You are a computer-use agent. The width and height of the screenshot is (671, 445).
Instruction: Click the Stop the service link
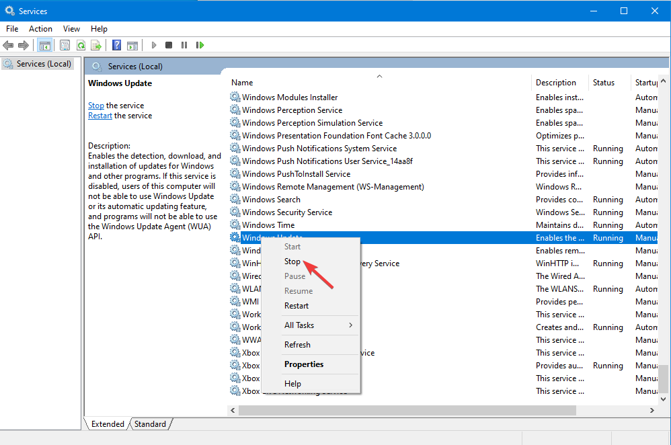(96, 106)
